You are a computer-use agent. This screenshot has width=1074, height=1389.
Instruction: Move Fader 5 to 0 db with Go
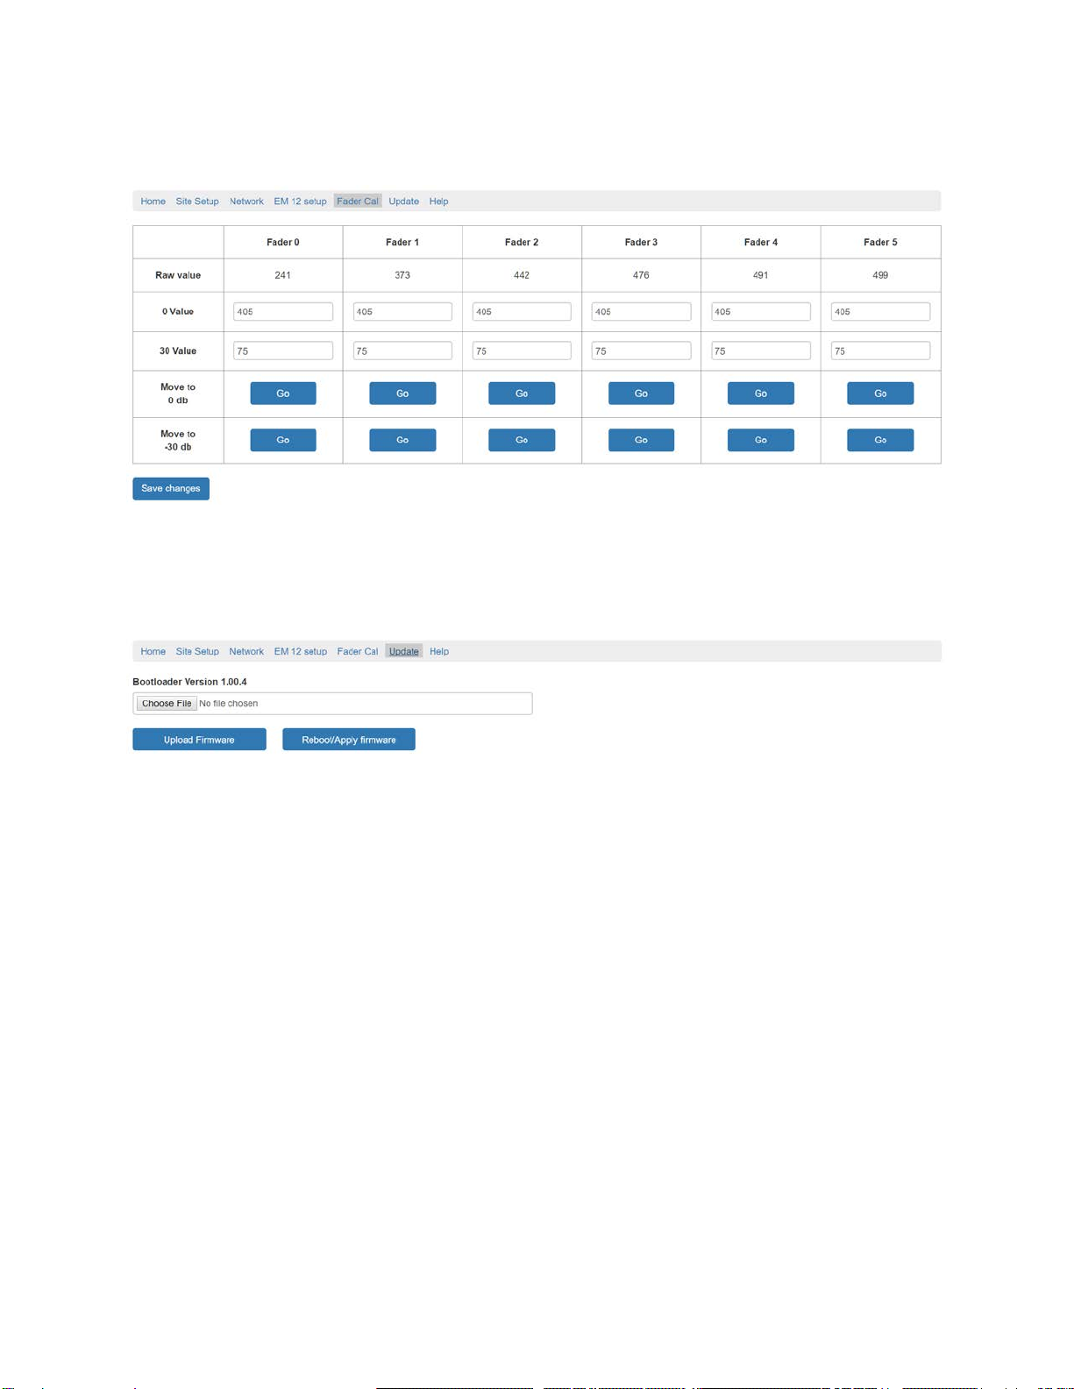pos(880,393)
